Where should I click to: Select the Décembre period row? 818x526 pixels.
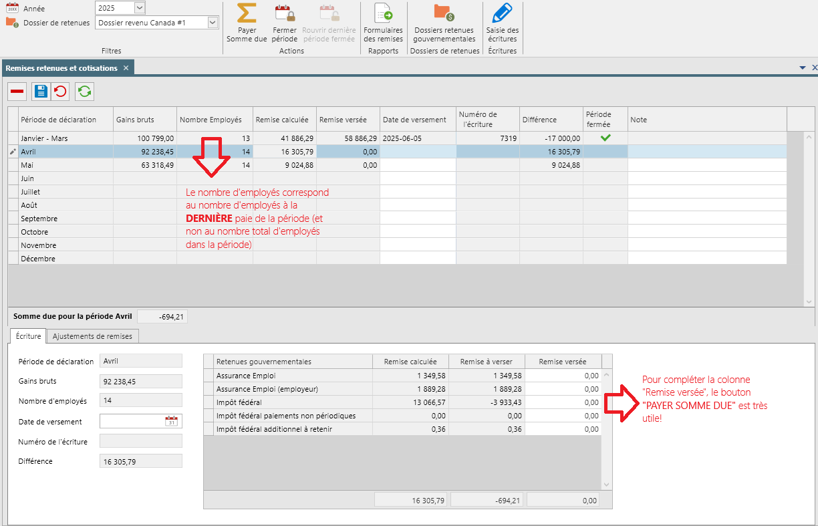397,258
